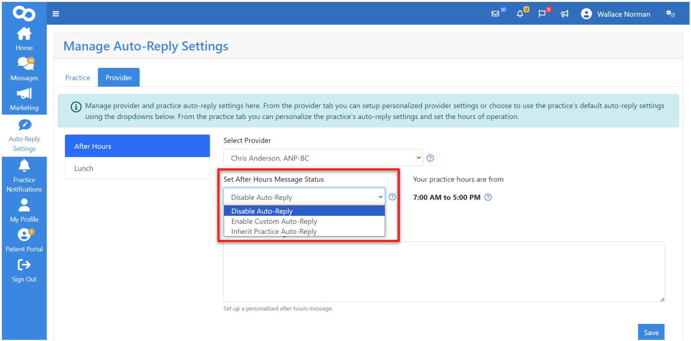Choose Inherit Practice Auto-Reply option
691x341 pixels.
304,231
